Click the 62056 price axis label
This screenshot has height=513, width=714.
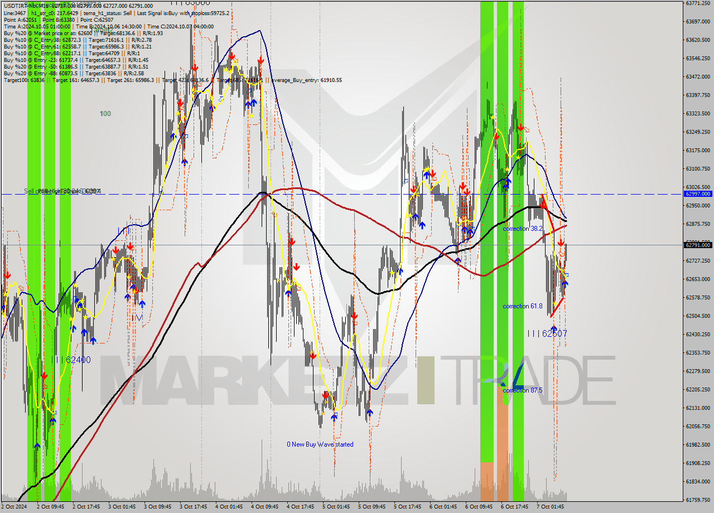pyautogui.click(x=697, y=426)
